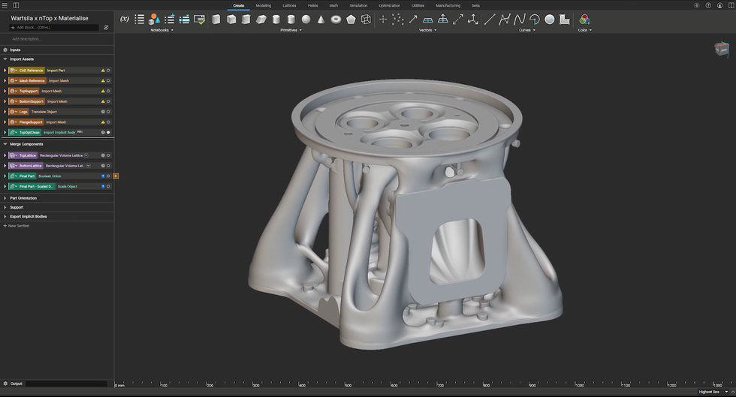Toggle visibility of the TopOptClean block

(x=108, y=132)
